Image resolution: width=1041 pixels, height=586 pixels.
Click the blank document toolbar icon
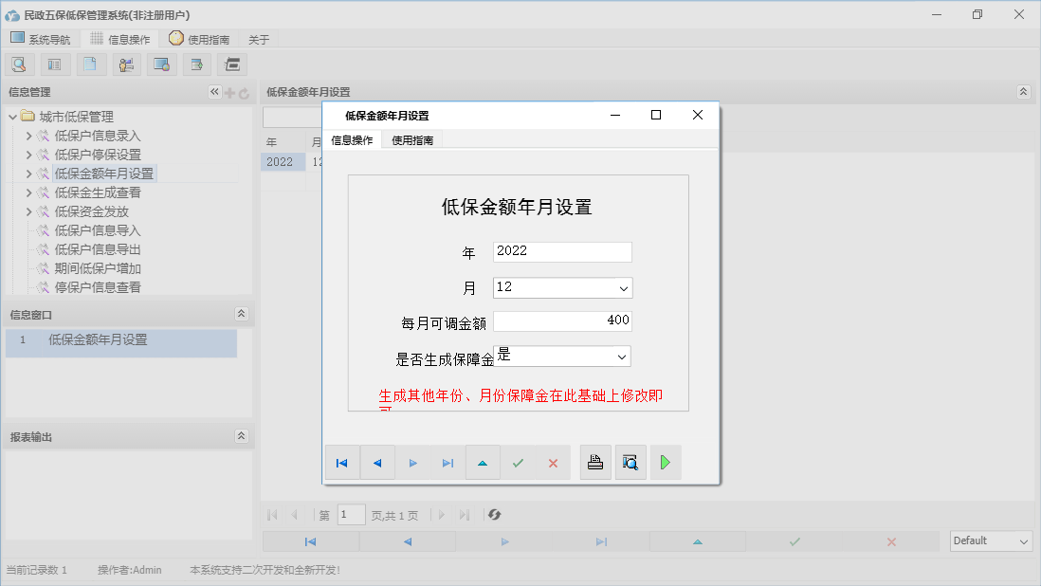click(x=90, y=64)
